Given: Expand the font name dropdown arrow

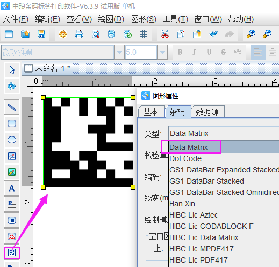Looking at the screenshot, I should 119,52.
